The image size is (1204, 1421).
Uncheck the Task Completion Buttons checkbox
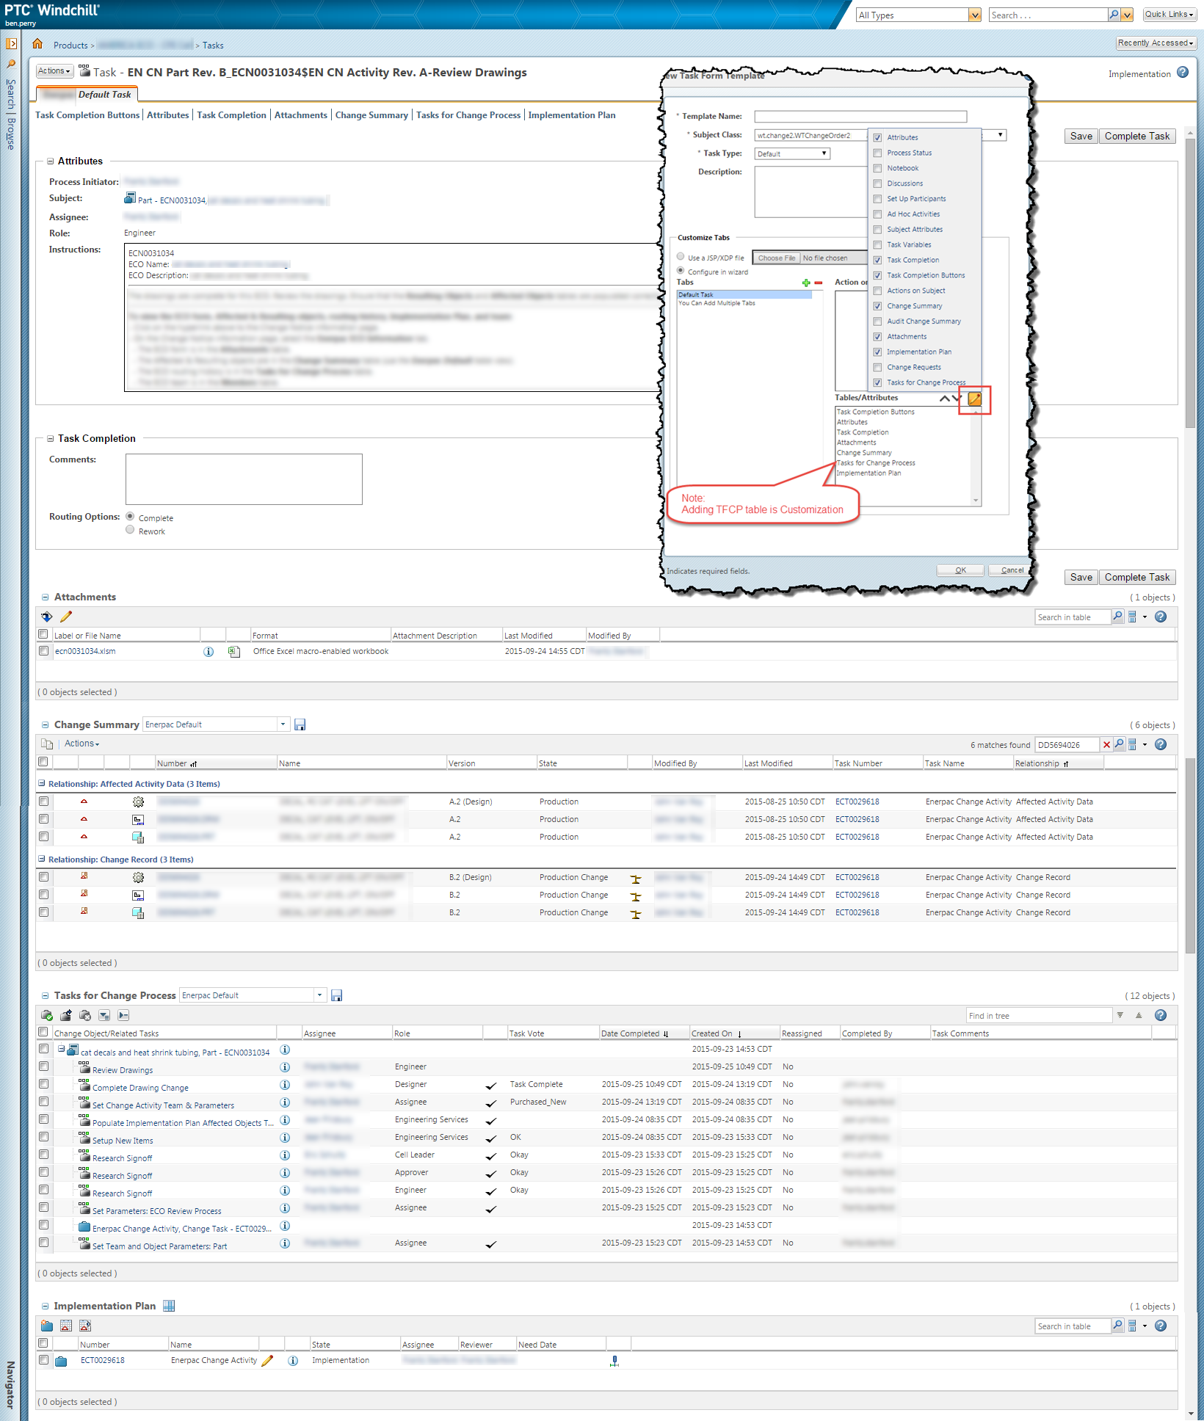click(877, 275)
